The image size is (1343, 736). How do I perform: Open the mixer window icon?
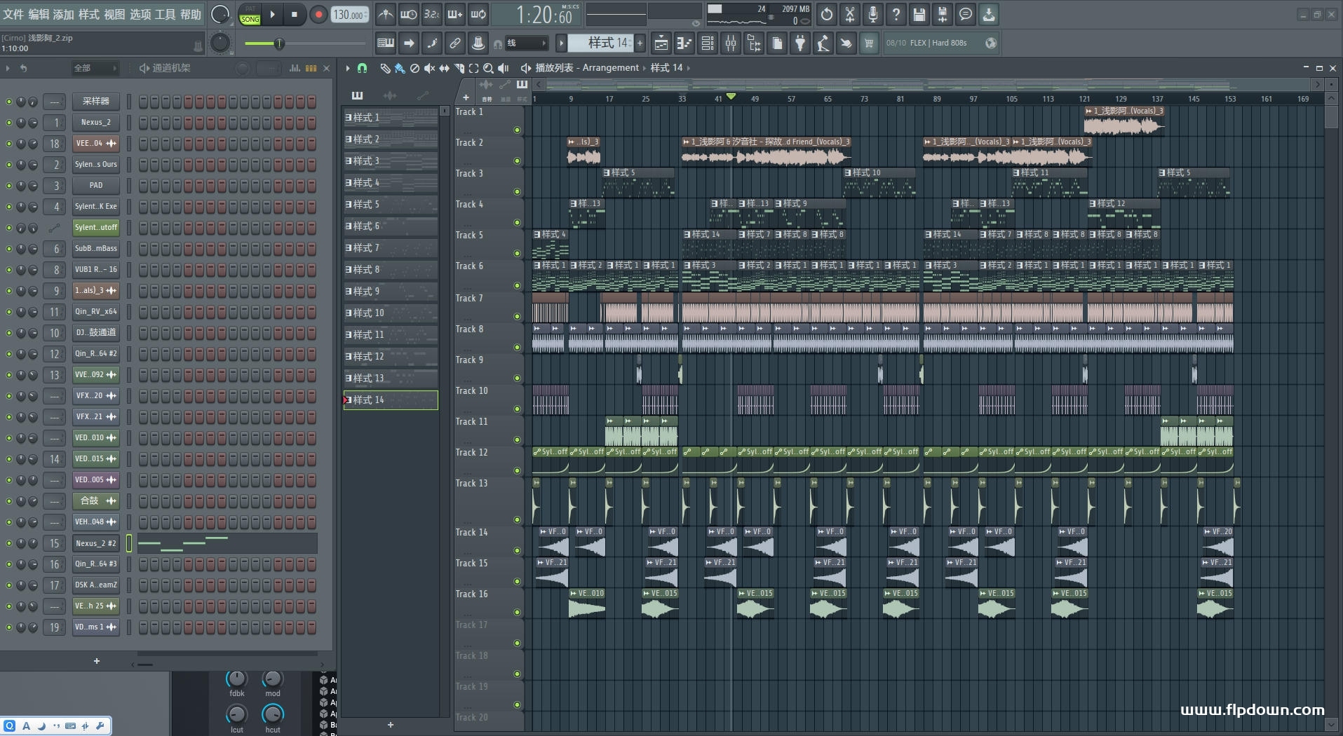731,43
